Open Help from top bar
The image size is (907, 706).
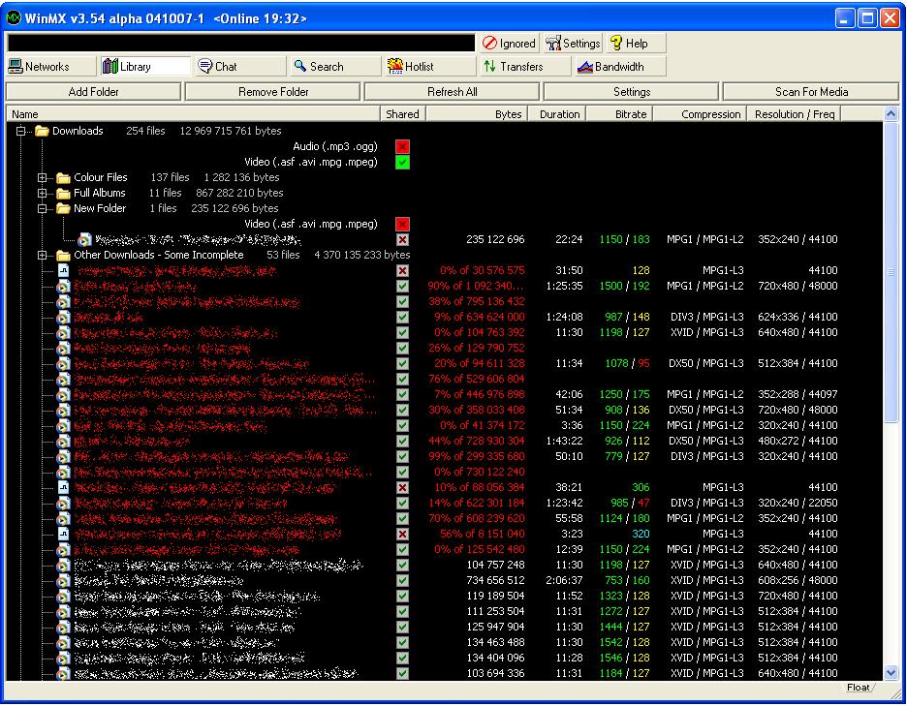point(637,44)
